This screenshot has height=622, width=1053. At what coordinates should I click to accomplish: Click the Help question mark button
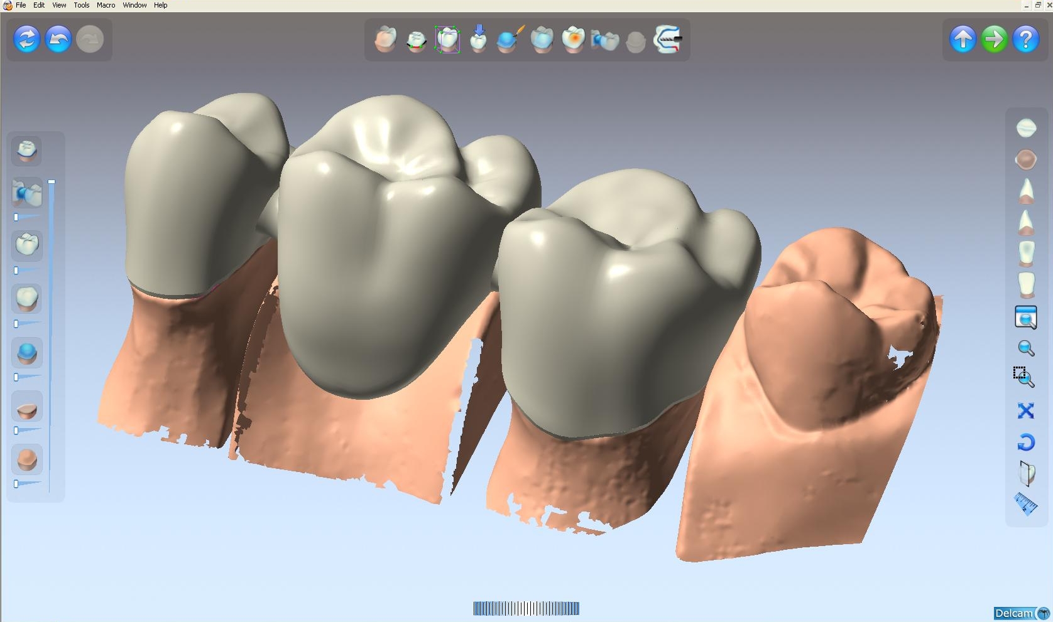[1026, 39]
